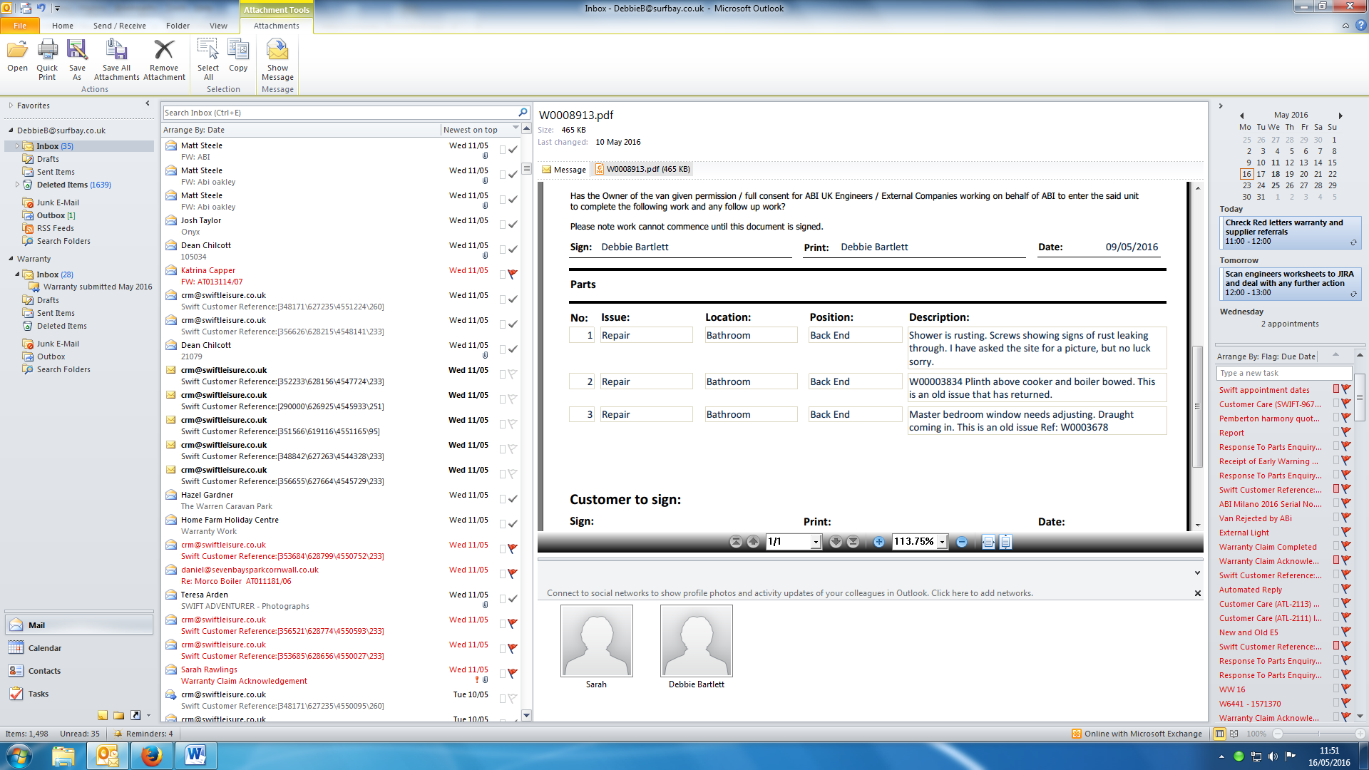The height and width of the screenshot is (770, 1369).
Task: Open the Send / Receive ribbon tab
Action: coord(119,26)
